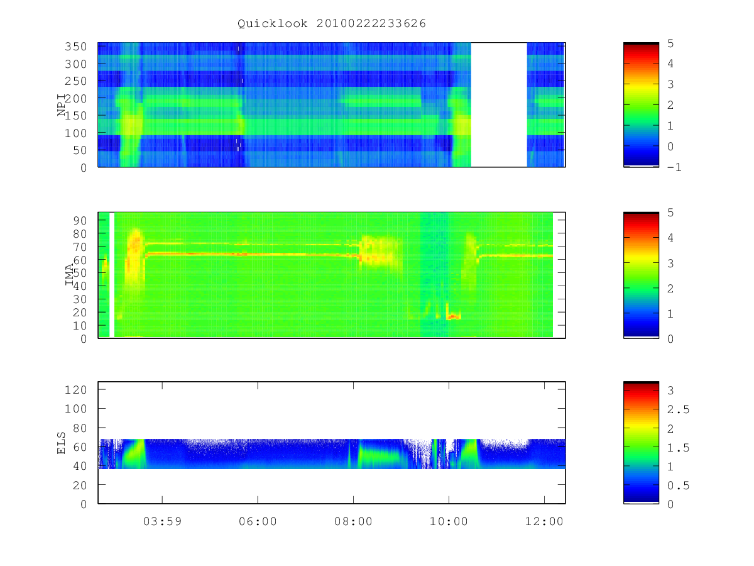Click the NPI axis label

click(62, 105)
